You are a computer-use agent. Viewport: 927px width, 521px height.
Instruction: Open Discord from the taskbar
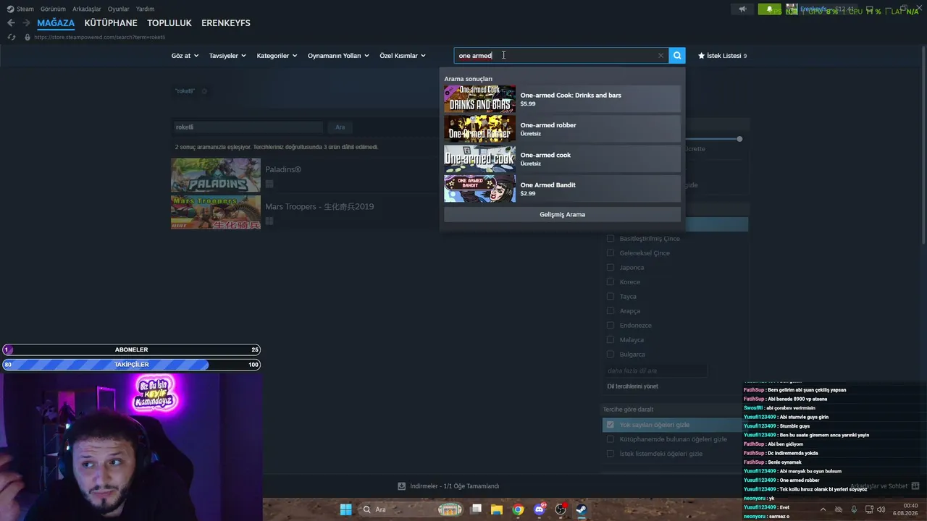click(540, 509)
